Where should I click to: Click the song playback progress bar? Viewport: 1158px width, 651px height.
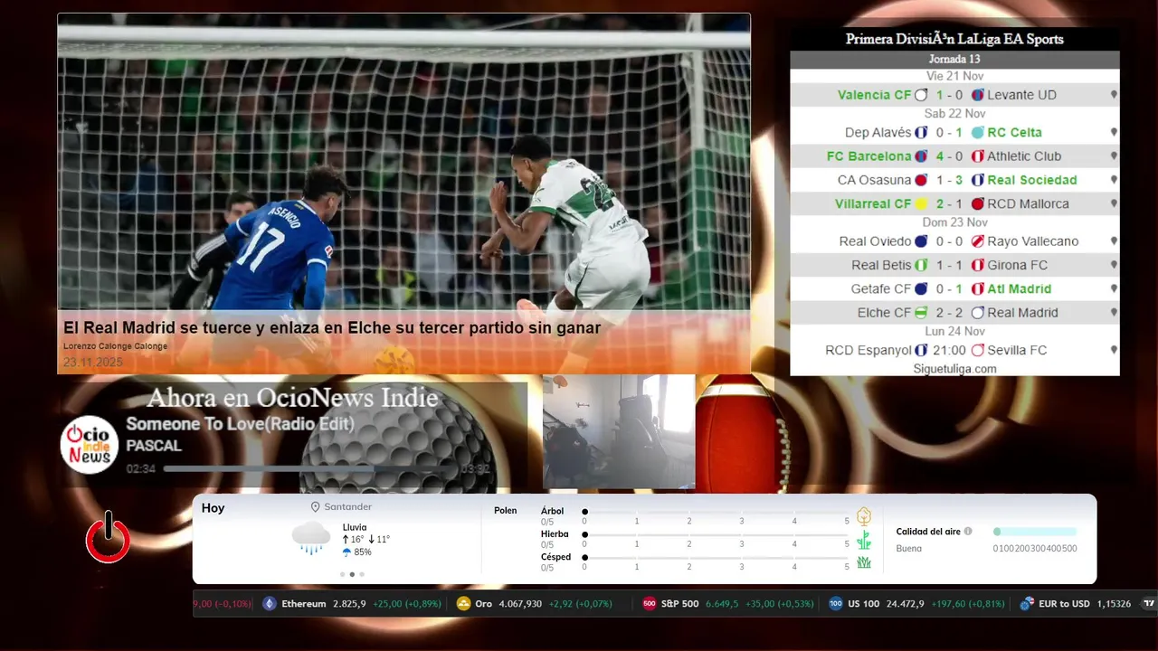coord(310,469)
